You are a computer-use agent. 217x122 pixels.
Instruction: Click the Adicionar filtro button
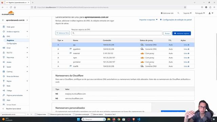click(x=62, y=33)
